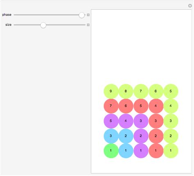Click the purple circle numbered 5
This screenshot has width=194, height=176.
click(111, 121)
